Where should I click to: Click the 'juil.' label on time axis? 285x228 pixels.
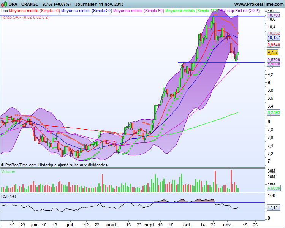pyautogui.click(x=70, y=225)
